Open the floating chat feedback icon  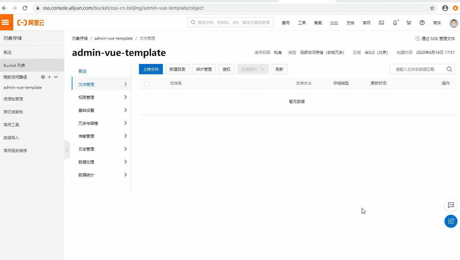(x=451, y=205)
